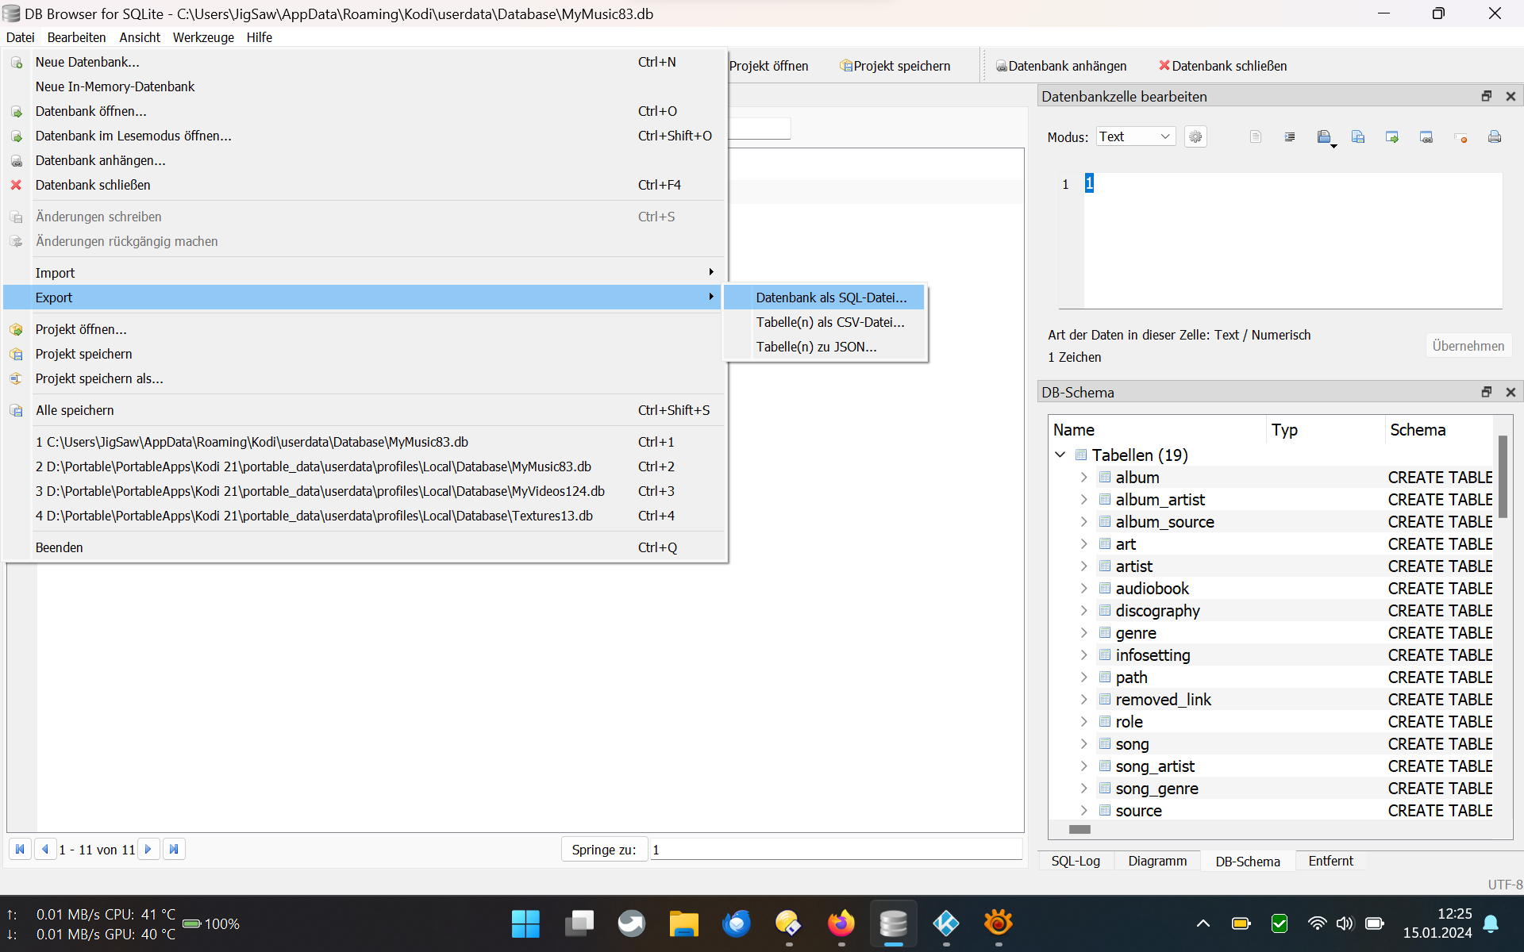Open Firefox from the taskbar
1524x952 pixels.
point(841,923)
